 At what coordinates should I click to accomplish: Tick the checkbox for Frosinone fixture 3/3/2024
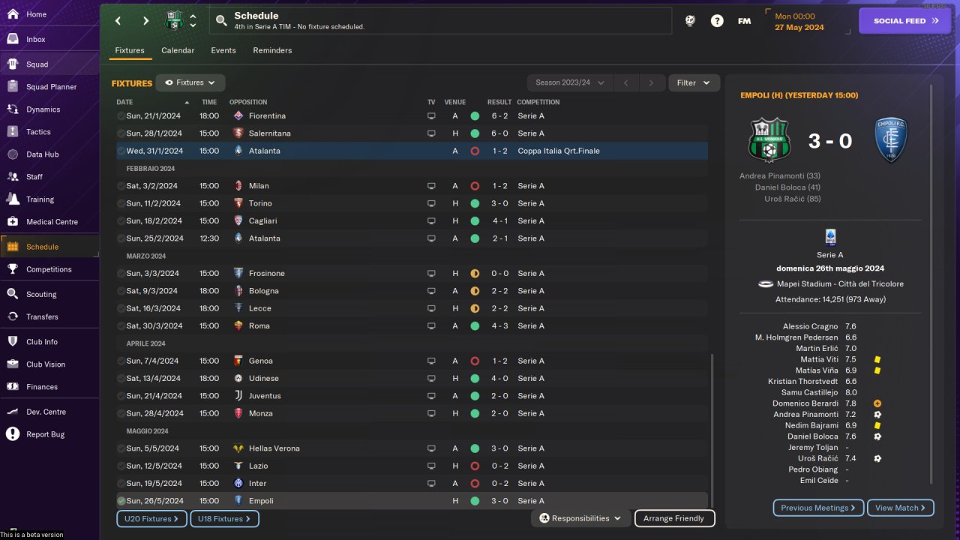coord(121,274)
